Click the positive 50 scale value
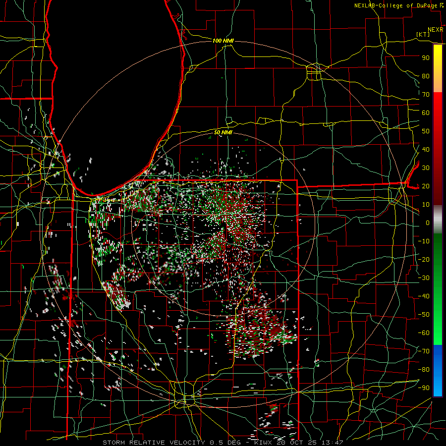 426,131
